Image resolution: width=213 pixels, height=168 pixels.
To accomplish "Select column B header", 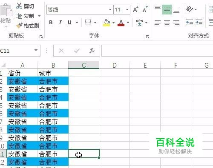I will pos(53,65).
